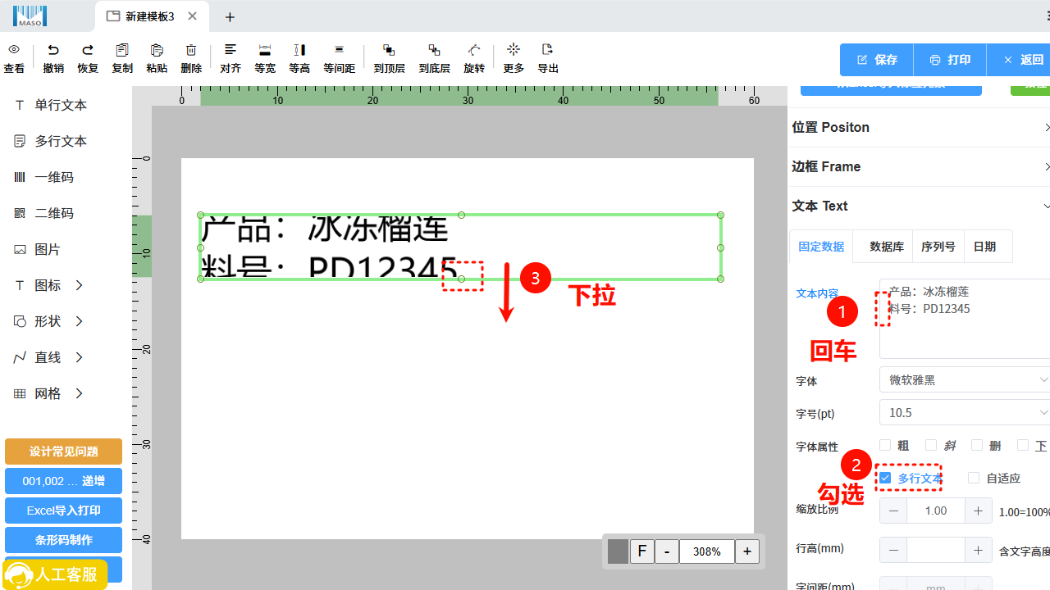Screen dimensions: 1050x590
Task: Open the 对齐 align tool
Action: pos(231,50)
